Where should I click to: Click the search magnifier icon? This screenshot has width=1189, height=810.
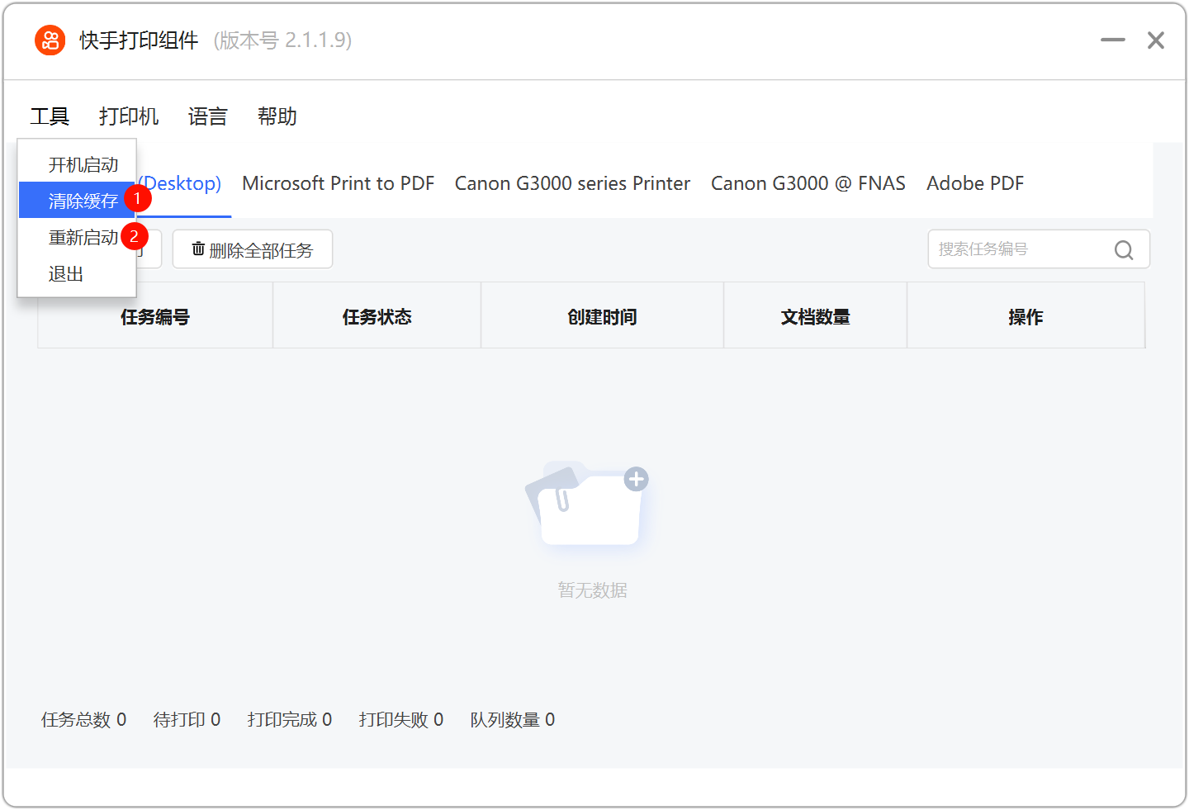(x=1123, y=249)
